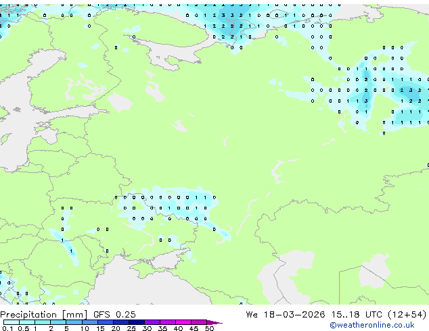Screen dimensions: 429x331
Task: Click the 0.5–1 mm legend color box
Action: click(x=27, y=322)
